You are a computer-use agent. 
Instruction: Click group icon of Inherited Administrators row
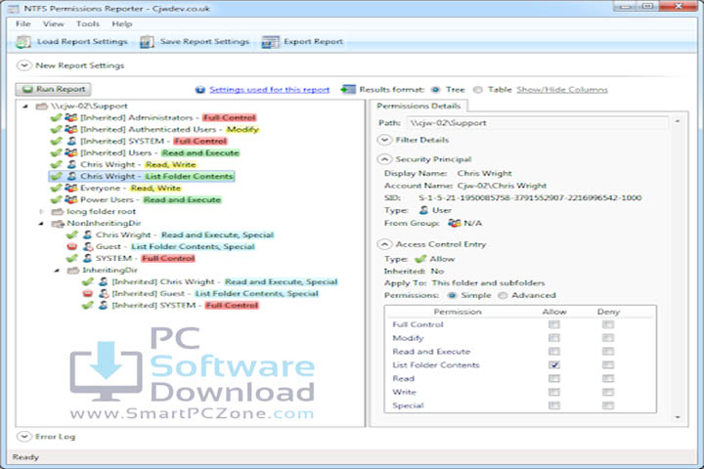[x=71, y=117]
